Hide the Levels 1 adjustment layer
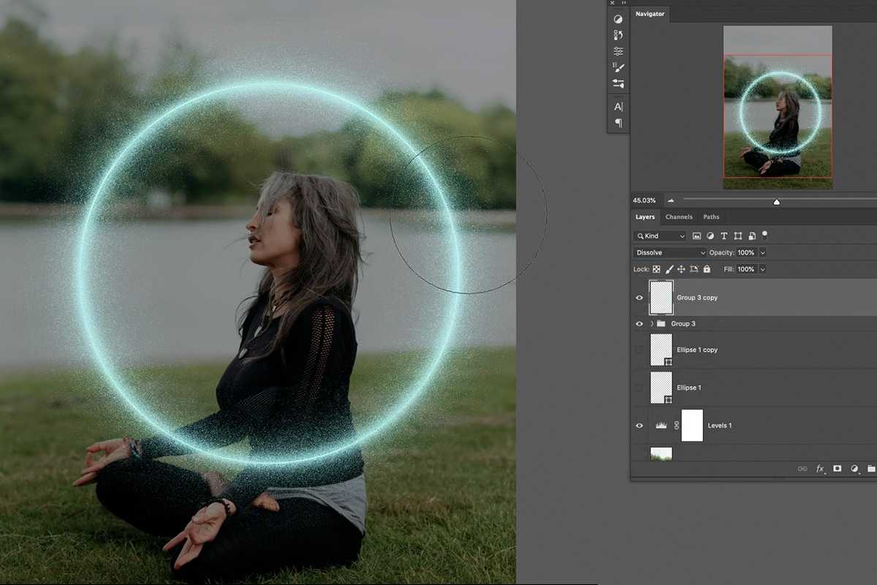The width and height of the screenshot is (877, 585). (x=639, y=426)
